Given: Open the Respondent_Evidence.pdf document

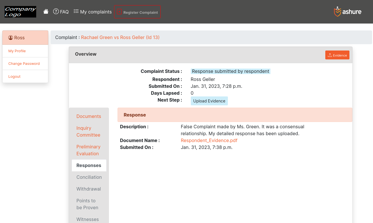Looking at the screenshot, I should coord(209,140).
